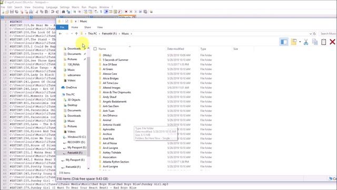Sort by the Type column header

click(x=203, y=49)
